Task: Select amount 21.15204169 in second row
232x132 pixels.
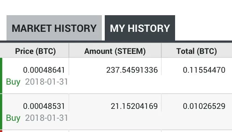Action: [x=134, y=106]
